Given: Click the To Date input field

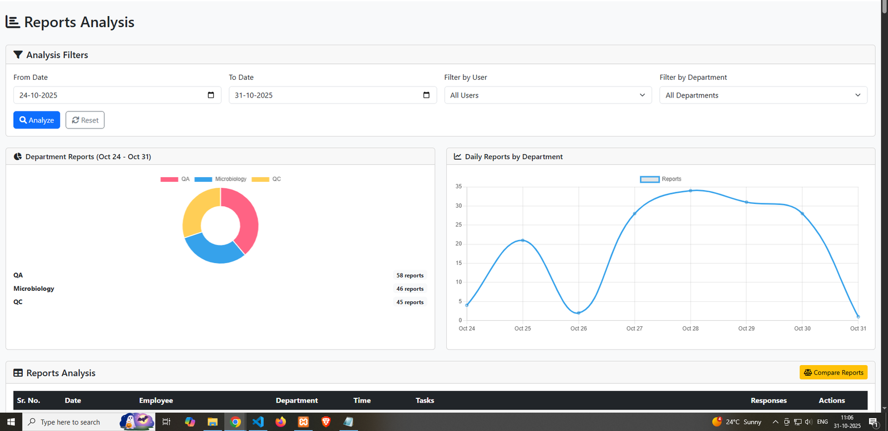Looking at the screenshot, I should click(332, 95).
